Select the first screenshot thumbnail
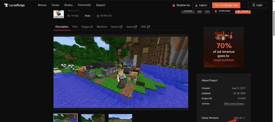275x122 pixels. (65, 118)
